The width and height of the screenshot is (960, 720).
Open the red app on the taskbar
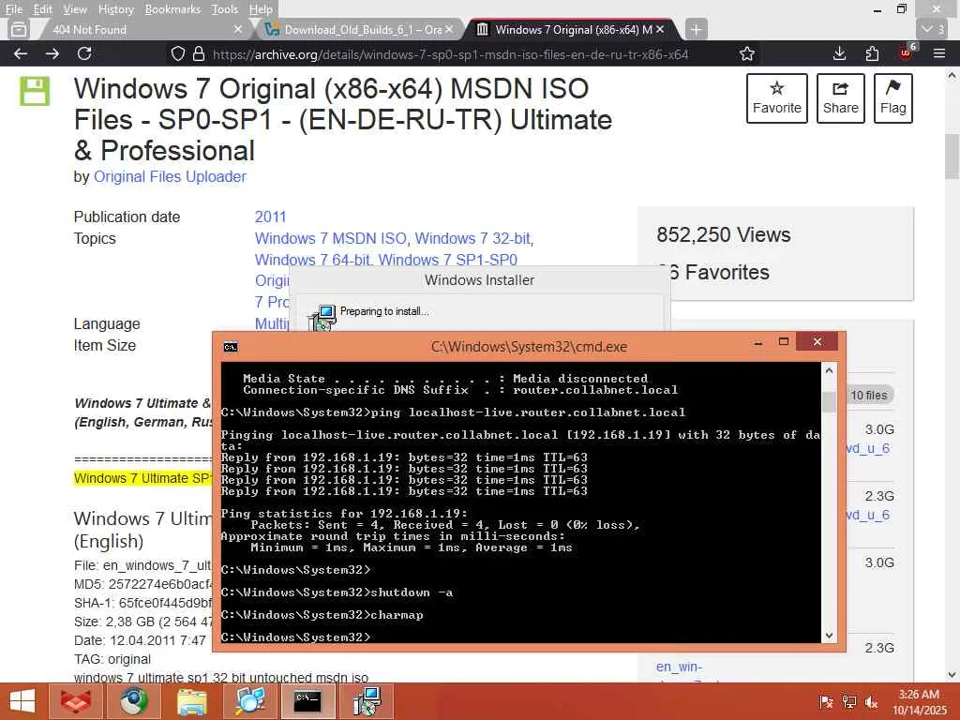[x=74, y=701]
